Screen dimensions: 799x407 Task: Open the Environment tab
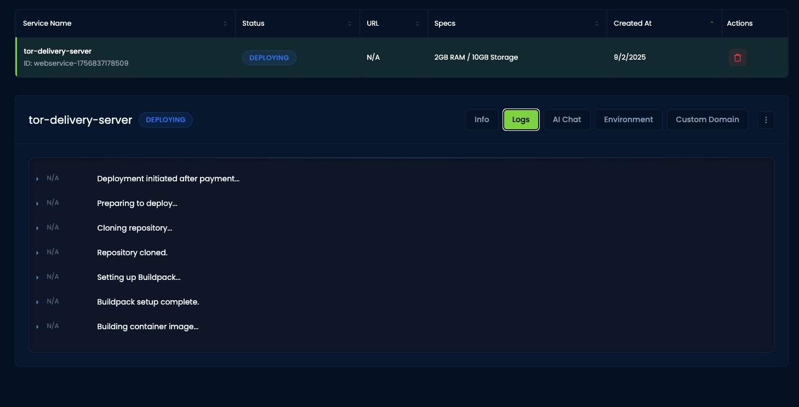tap(629, 119)
